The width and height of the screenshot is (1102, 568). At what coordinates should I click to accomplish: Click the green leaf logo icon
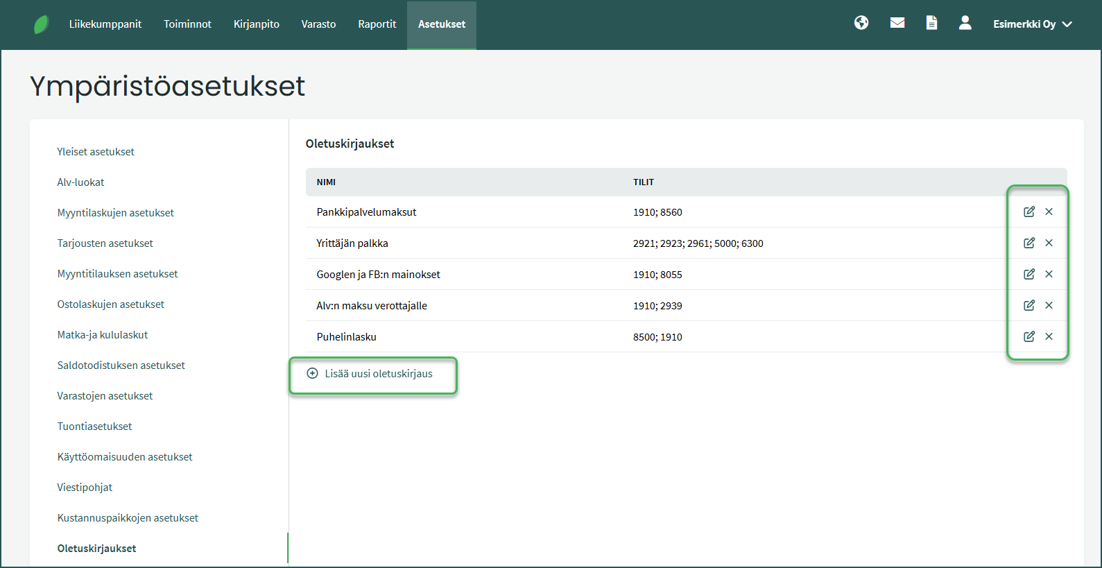41,25
